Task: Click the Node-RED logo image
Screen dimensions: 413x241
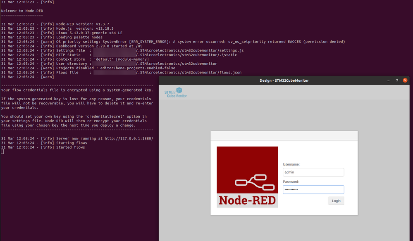Action: click(x=247, y=177)
